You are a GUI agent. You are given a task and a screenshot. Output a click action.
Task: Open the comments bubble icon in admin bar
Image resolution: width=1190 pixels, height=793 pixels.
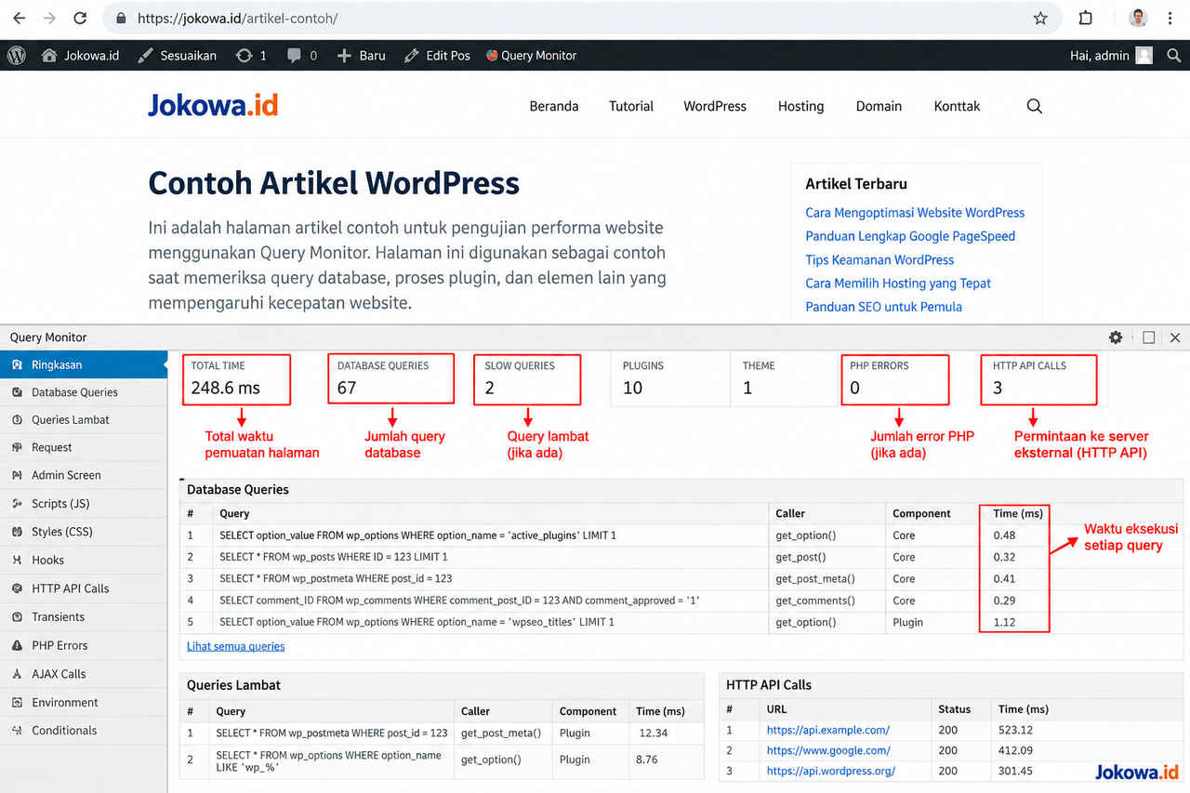point(295,56)
